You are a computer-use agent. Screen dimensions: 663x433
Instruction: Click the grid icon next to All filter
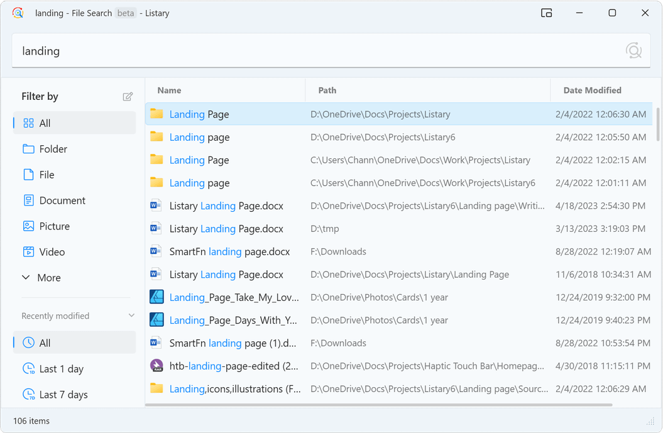click(28, 123)
